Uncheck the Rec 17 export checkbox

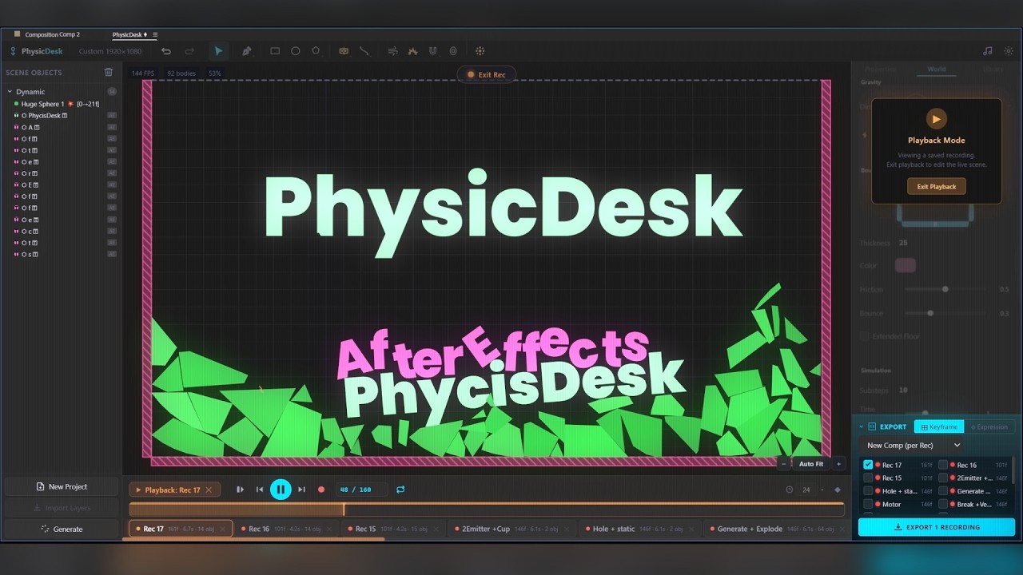click(868, 465)
